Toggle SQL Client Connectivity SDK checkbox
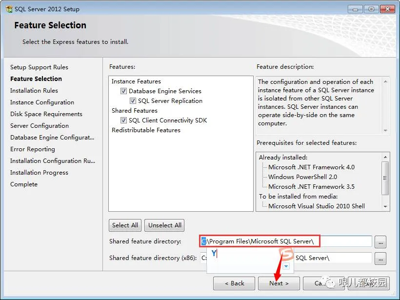Image resolution: width=400 pixels, height=300 pixels. pos(123,120)
